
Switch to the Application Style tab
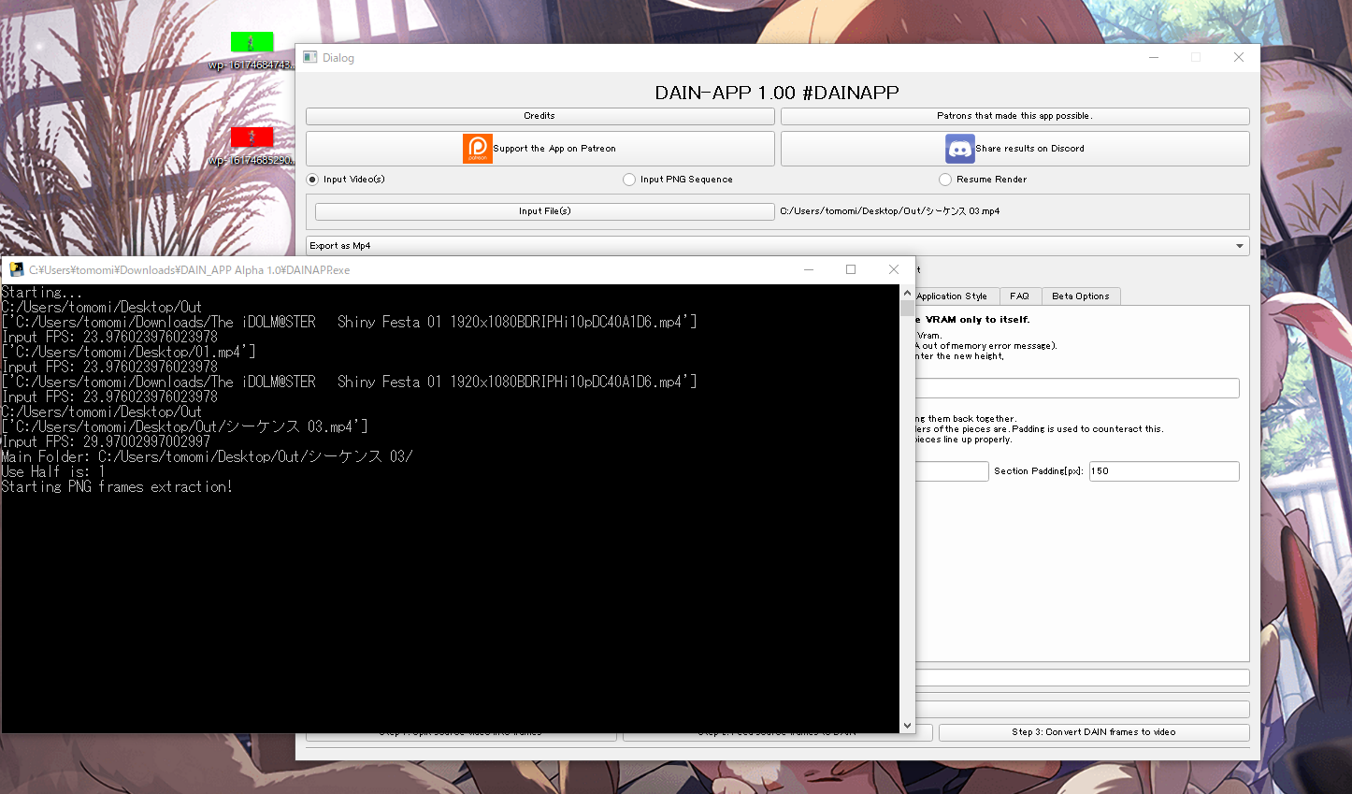coord(952,296)
